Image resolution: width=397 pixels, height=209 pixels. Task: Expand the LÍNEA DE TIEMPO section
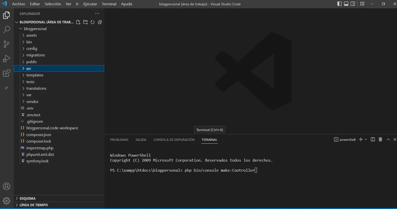(x=59, y=205)
